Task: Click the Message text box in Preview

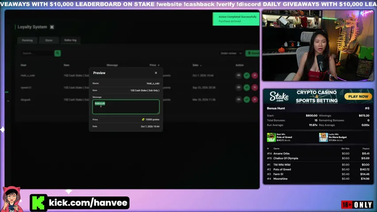Action: point(126,107)
